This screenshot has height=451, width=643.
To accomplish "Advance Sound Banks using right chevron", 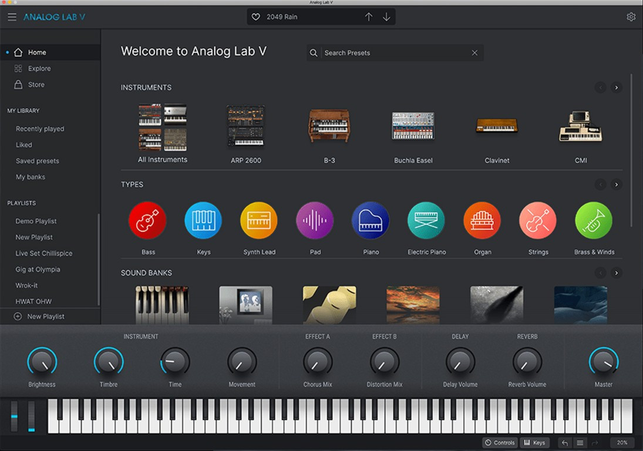I will click(x=617, y=272).
